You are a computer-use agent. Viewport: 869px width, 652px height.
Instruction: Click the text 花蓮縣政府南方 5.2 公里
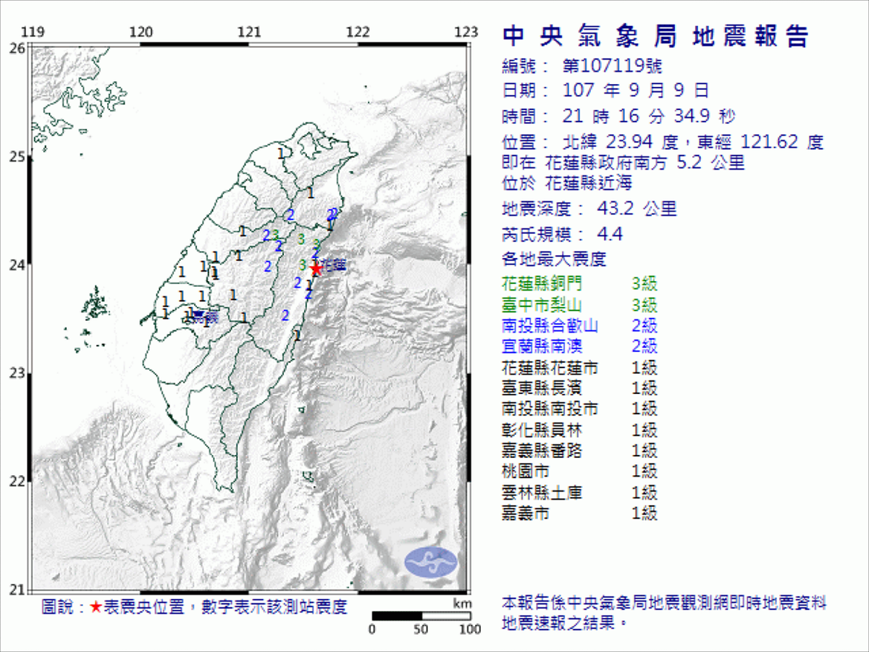(645, 162)
